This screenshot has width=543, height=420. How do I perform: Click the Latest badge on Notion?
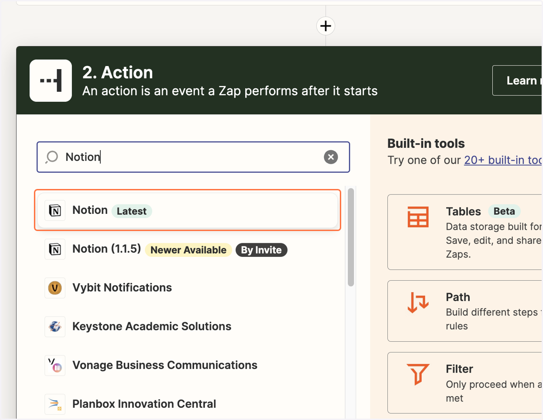[132, 211]
